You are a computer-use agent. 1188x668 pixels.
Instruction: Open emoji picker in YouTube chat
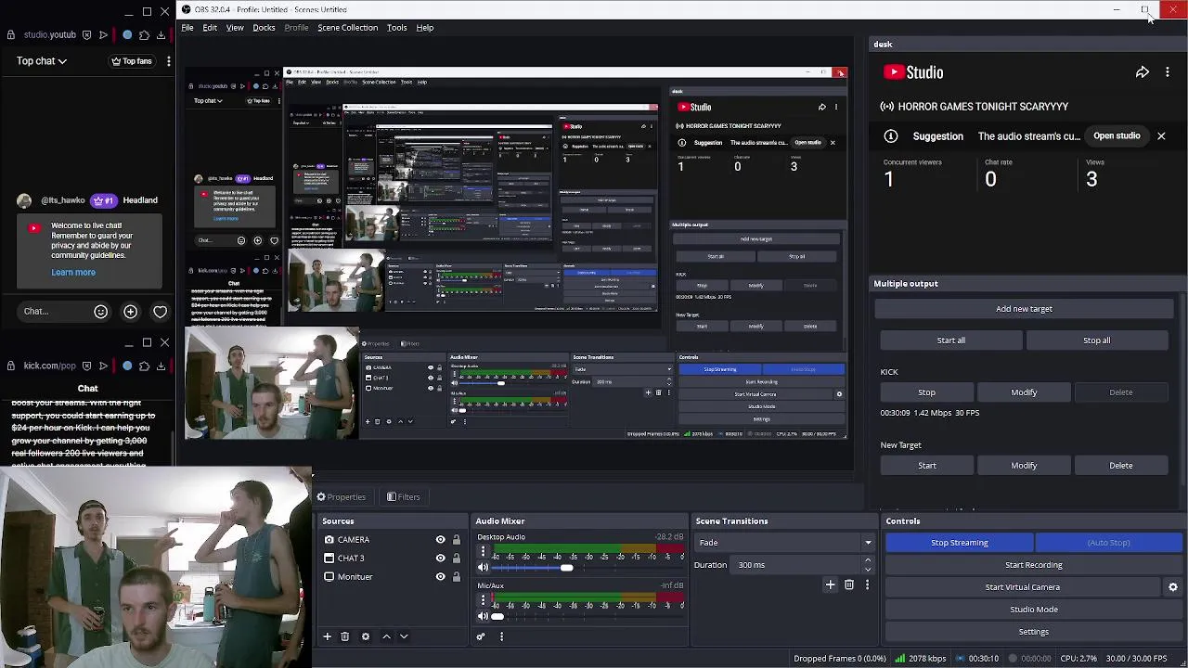[101, 312]
